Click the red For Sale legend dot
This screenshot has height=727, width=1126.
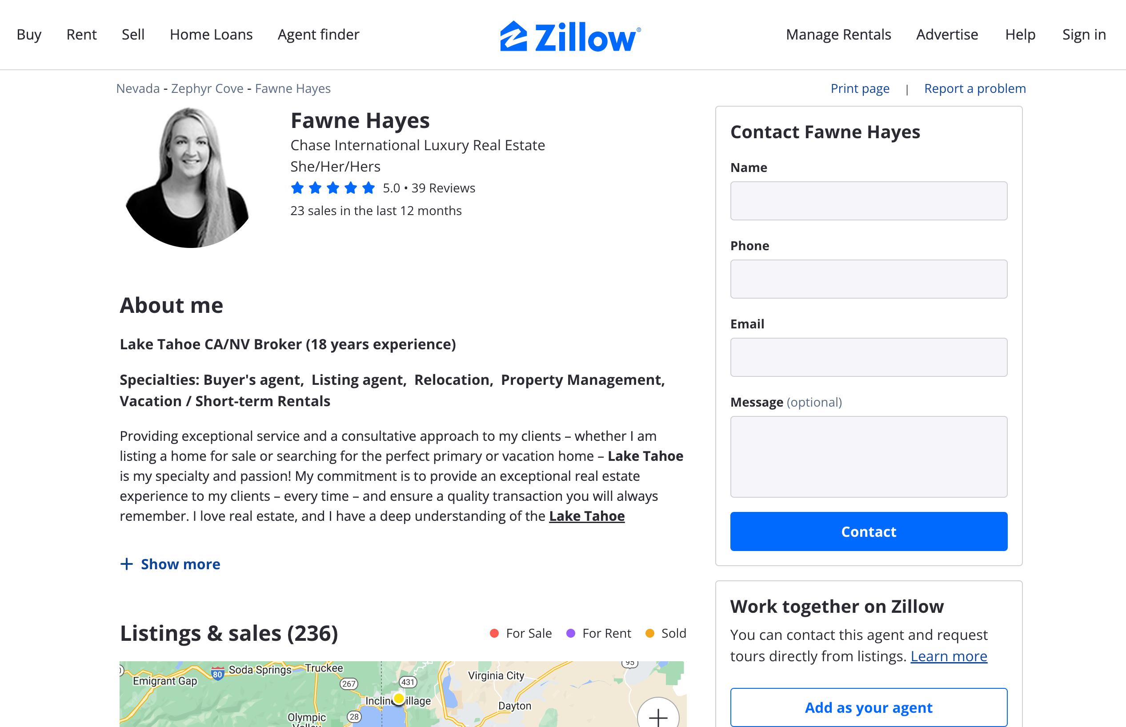click(x=494, y=633)
